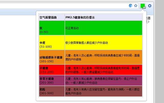Bookmark this page with the star icon
The height and width of the screenshot is (103, 164).
click(136, 6)
